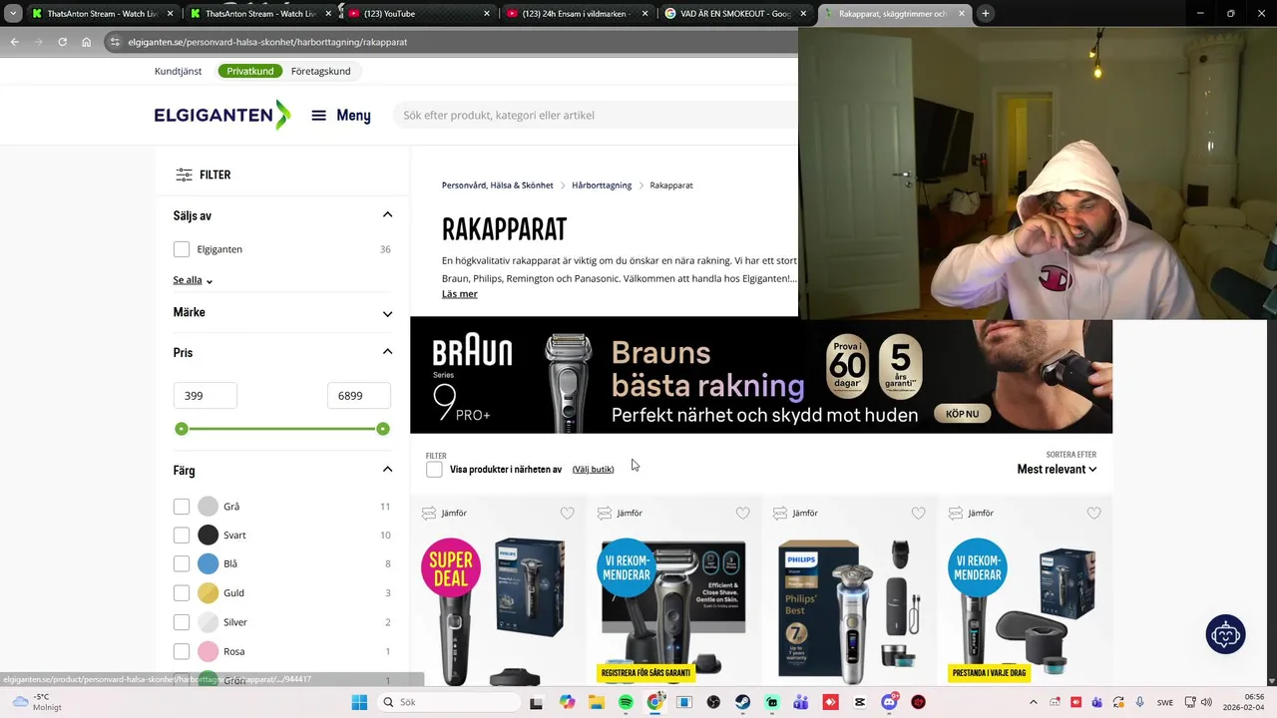Open Discord from the taskbar
The height and width of the screenshot is (718, 1277).
coord(889,702)
